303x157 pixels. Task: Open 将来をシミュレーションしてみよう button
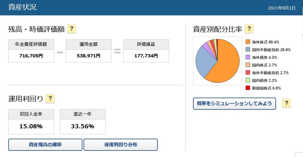(235, 104)
